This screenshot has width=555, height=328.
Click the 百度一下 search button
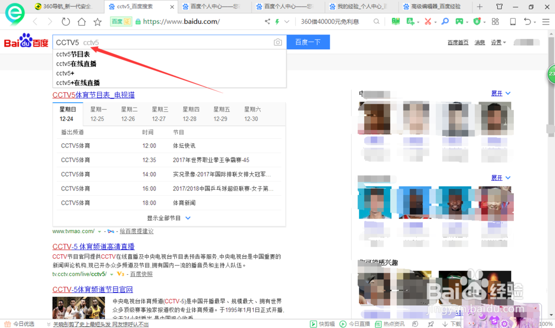click(308, 42)
